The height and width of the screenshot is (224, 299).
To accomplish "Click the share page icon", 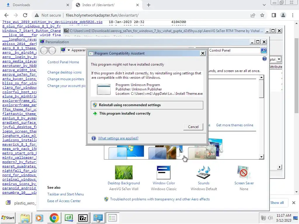I will point(253,15).
